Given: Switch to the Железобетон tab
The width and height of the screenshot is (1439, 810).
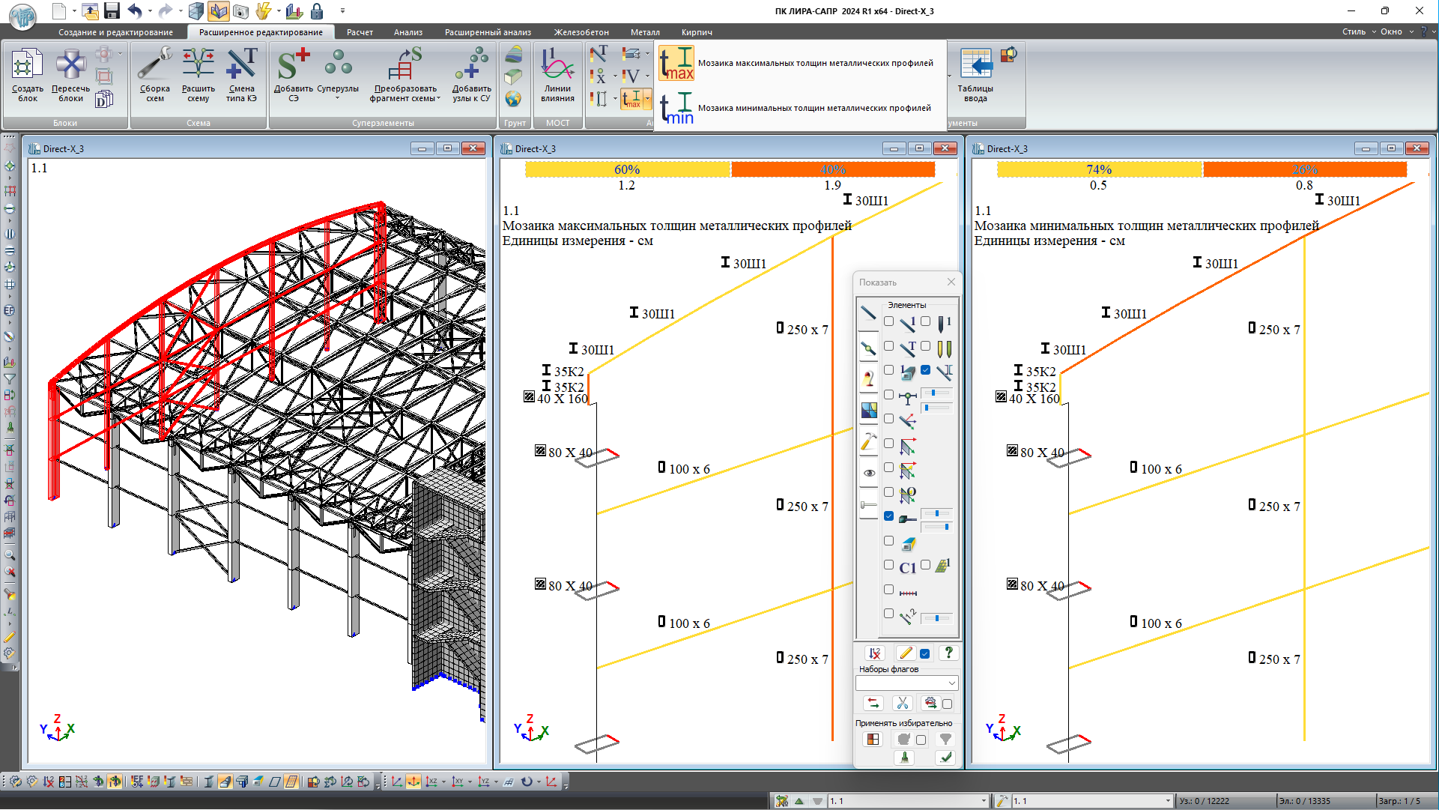Looking at the screenshot, I should (581, 32).
